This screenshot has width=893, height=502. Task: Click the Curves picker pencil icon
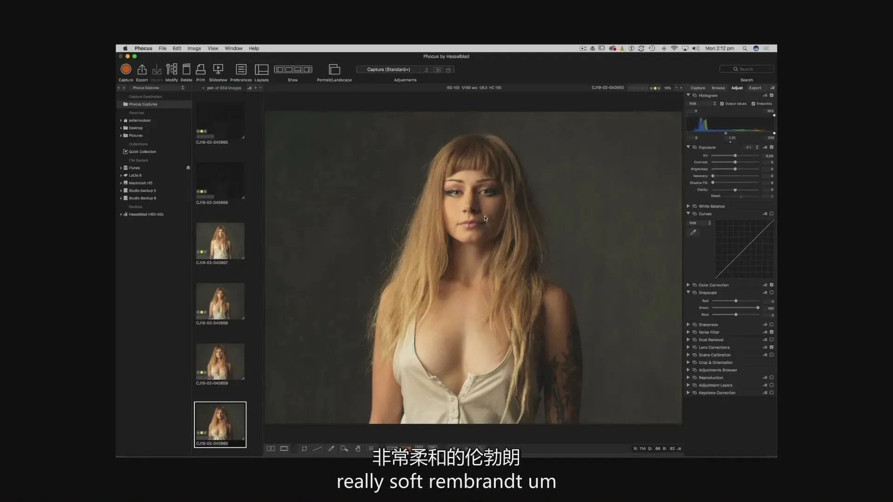coord(693,232)
